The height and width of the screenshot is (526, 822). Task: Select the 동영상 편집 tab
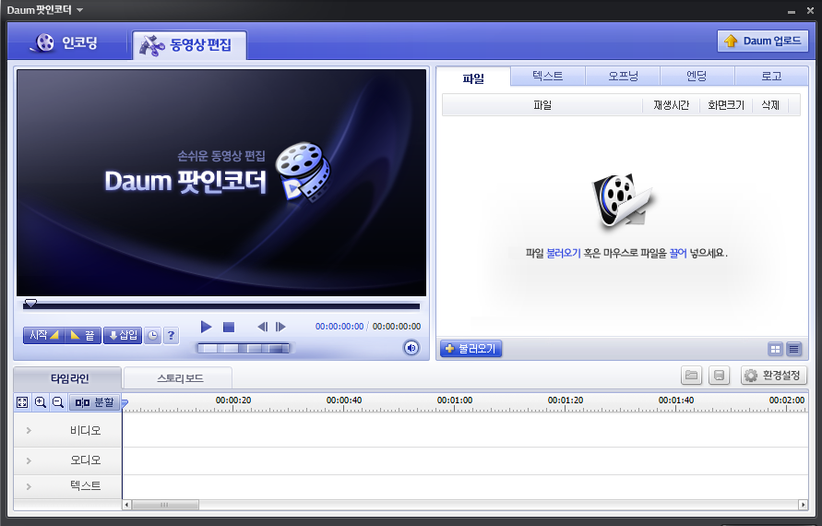189,45
